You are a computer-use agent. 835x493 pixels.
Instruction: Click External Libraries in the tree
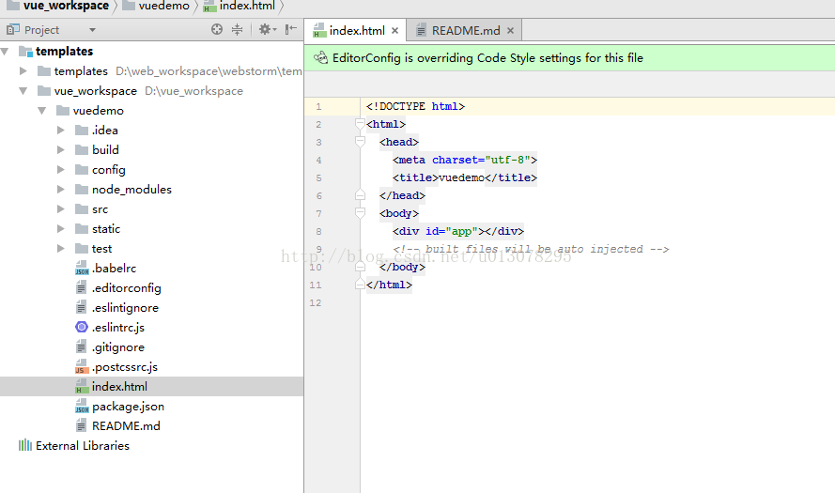click(x=82, y=446)
